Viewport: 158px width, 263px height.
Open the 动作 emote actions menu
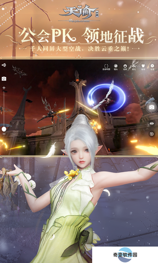[125, 67]
